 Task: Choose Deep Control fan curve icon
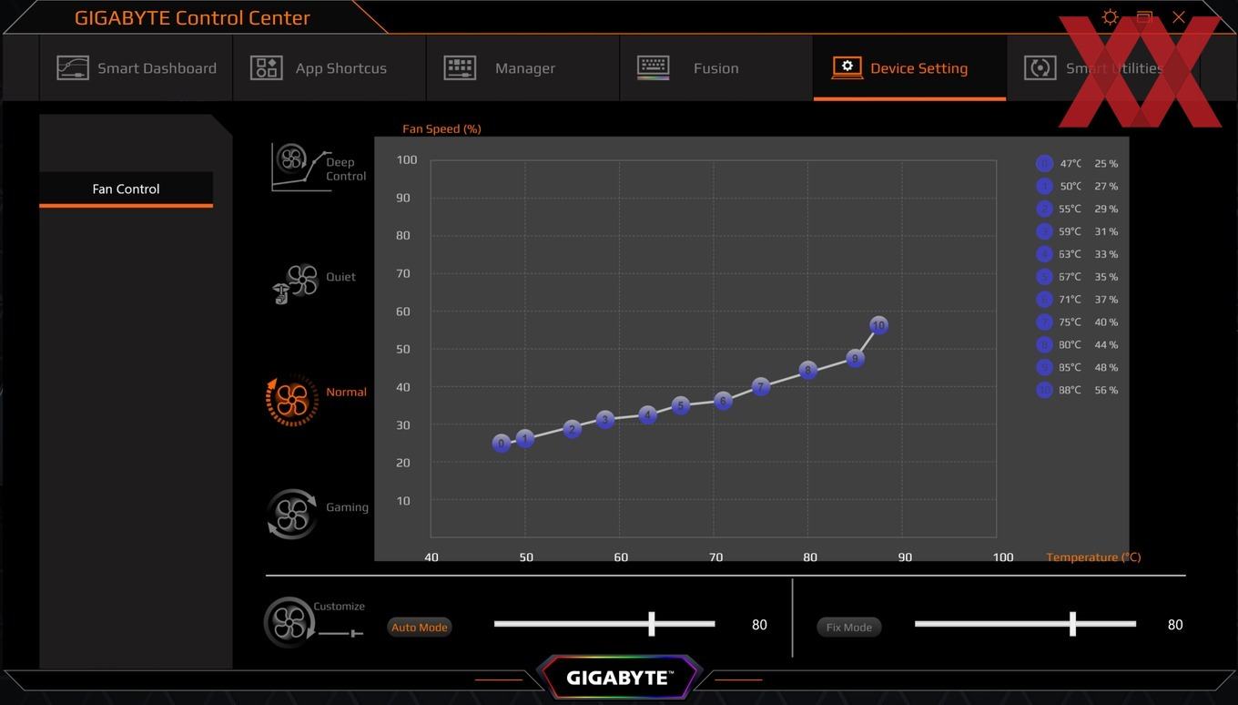click(301, 167)
